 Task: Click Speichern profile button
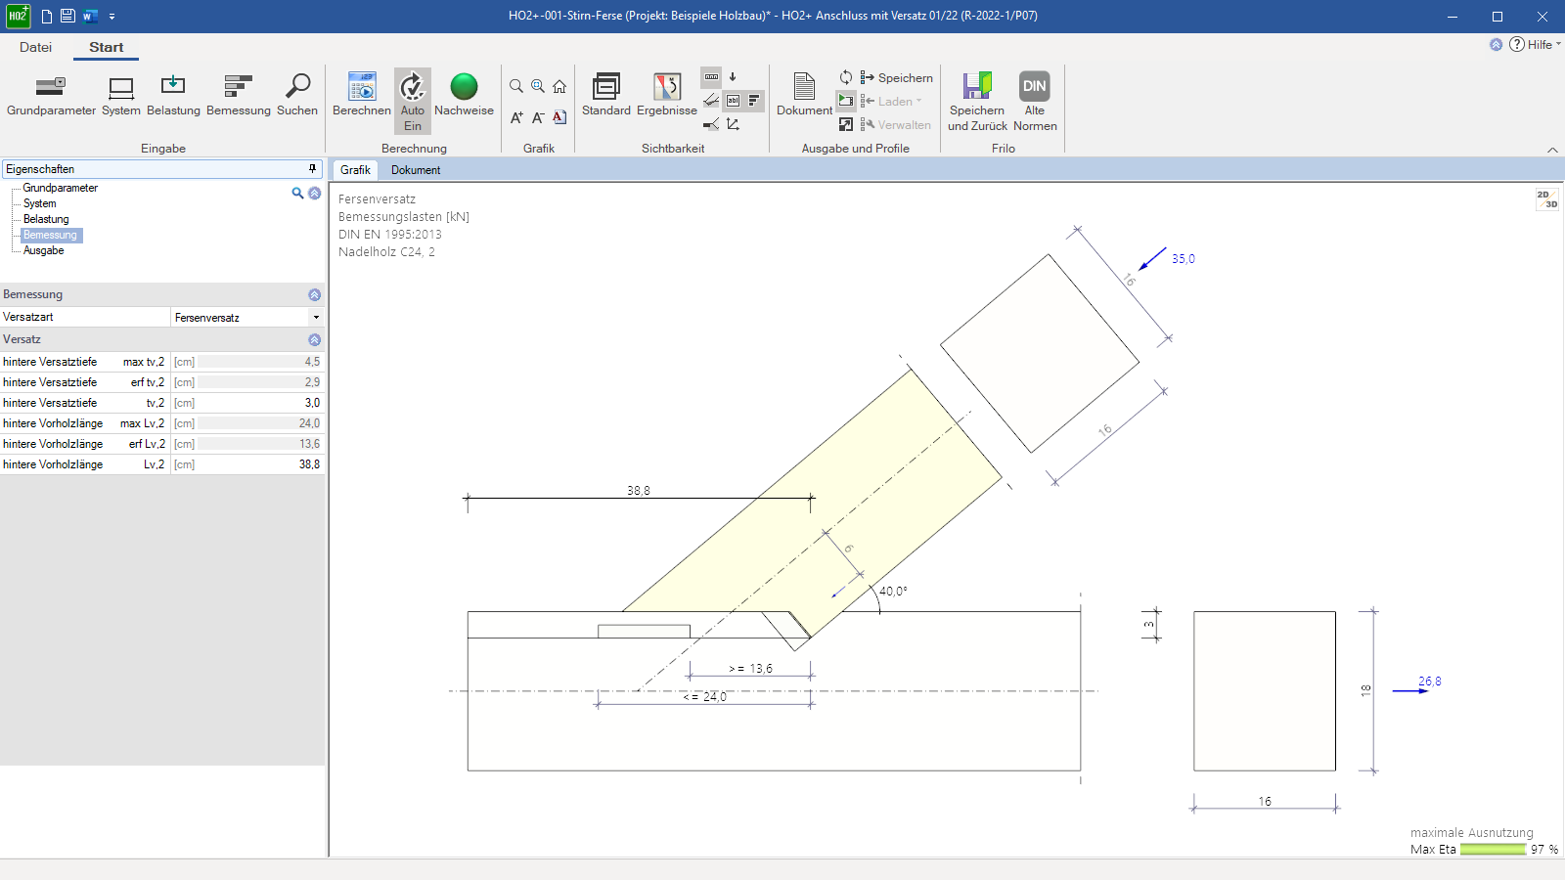(897, 77)
